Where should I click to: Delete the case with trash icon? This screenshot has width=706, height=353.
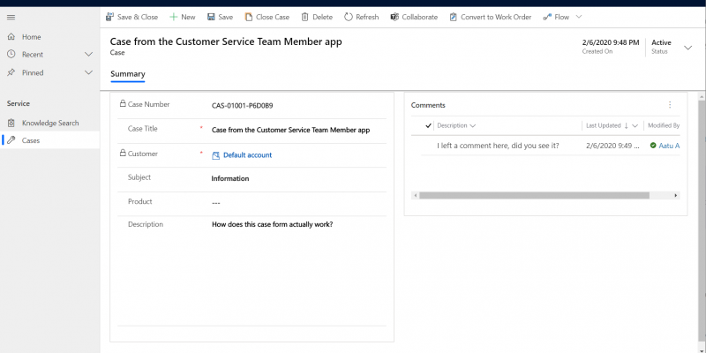pyautogui.click(x=304, y=17)
